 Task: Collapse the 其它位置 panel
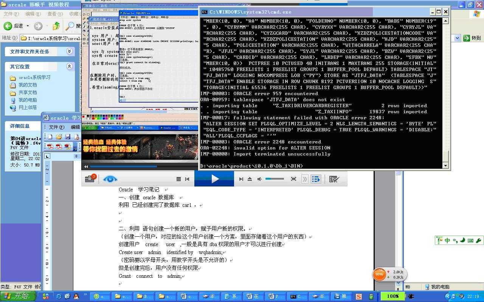pyautogui.click(x=70, y=66)
